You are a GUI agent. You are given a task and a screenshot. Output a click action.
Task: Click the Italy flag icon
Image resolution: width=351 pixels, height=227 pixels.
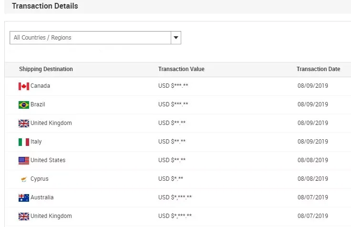[24, 142]
